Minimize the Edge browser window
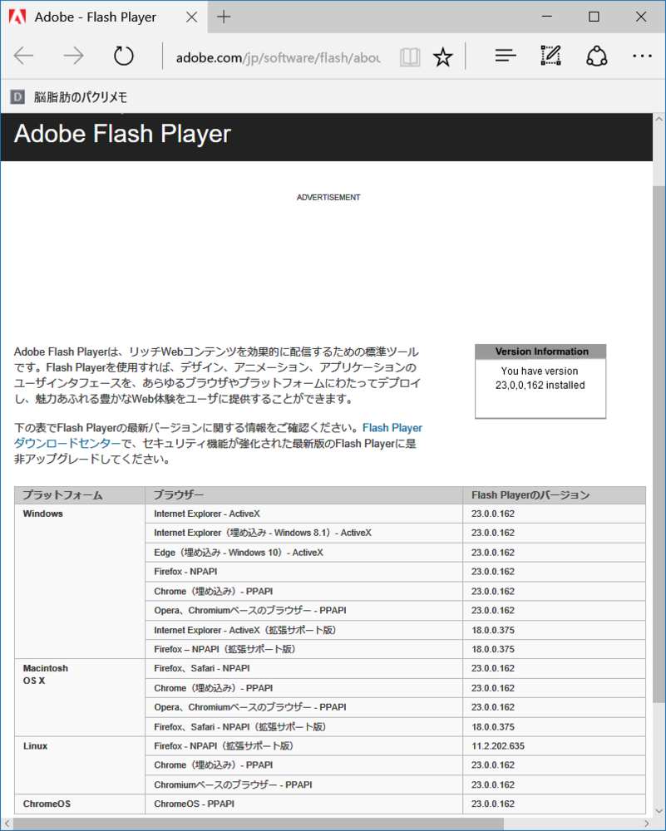The image size is (666, 831). point(547,17)
